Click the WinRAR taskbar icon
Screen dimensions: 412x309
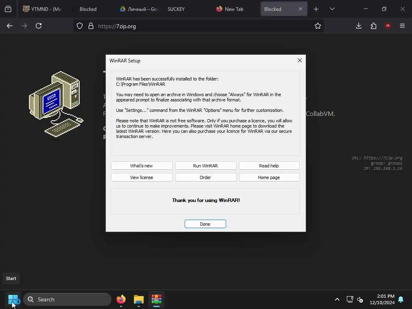tap(157, 299)
